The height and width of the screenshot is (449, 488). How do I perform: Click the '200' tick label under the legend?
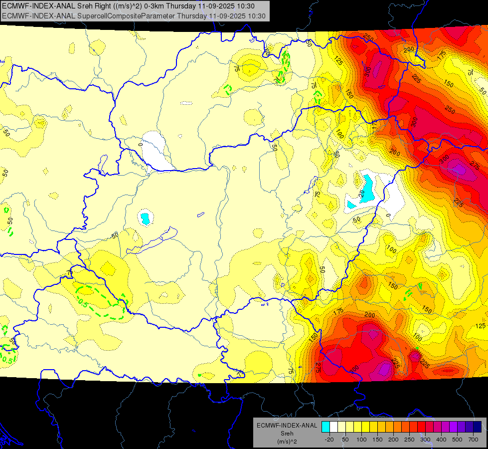393,440
